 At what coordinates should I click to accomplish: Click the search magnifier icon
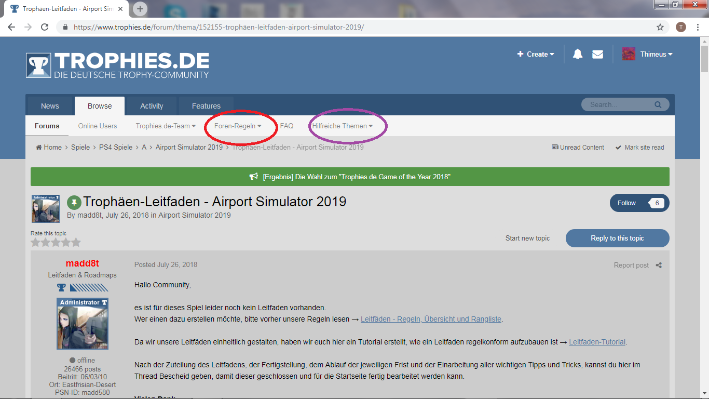click(658, 104)
